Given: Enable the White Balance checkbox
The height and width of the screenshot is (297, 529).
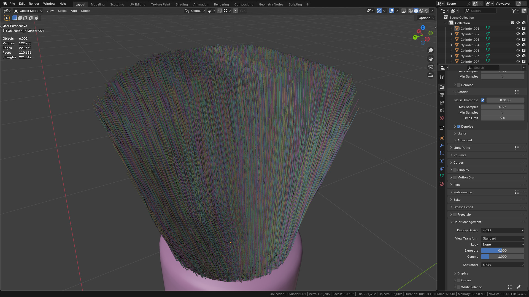Looking at the screenshot, I should pyautogui.click(x=459, y=287).
